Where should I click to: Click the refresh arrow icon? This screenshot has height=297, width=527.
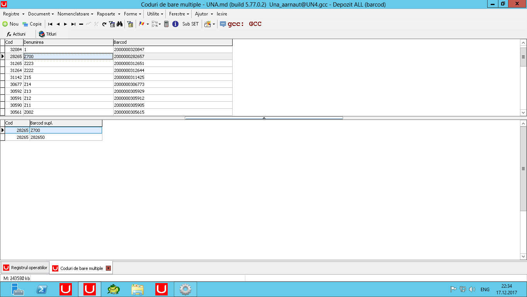(x=104, y=24)
